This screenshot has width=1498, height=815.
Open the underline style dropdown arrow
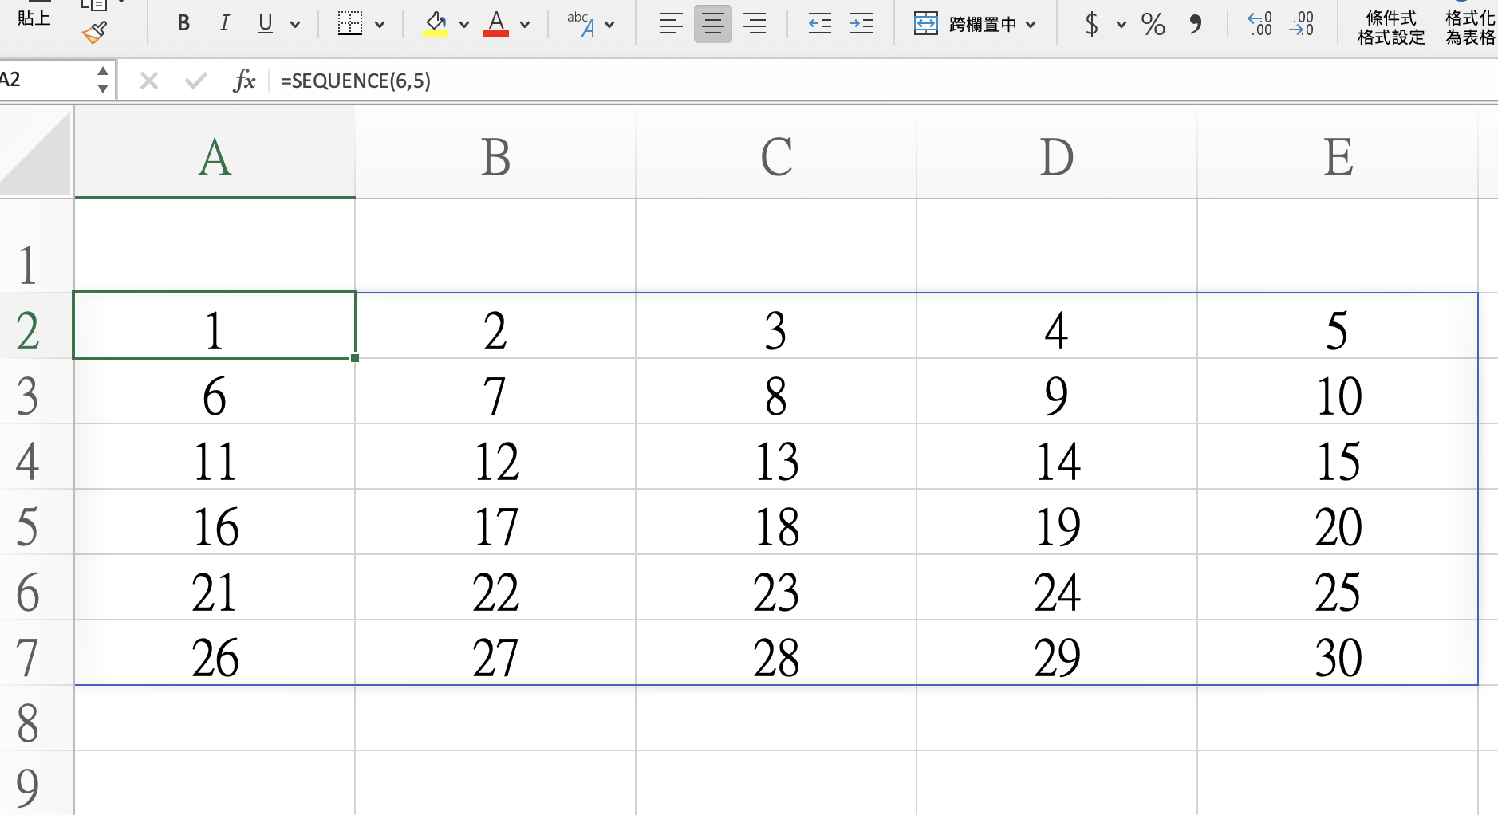[x=295, y=25]
